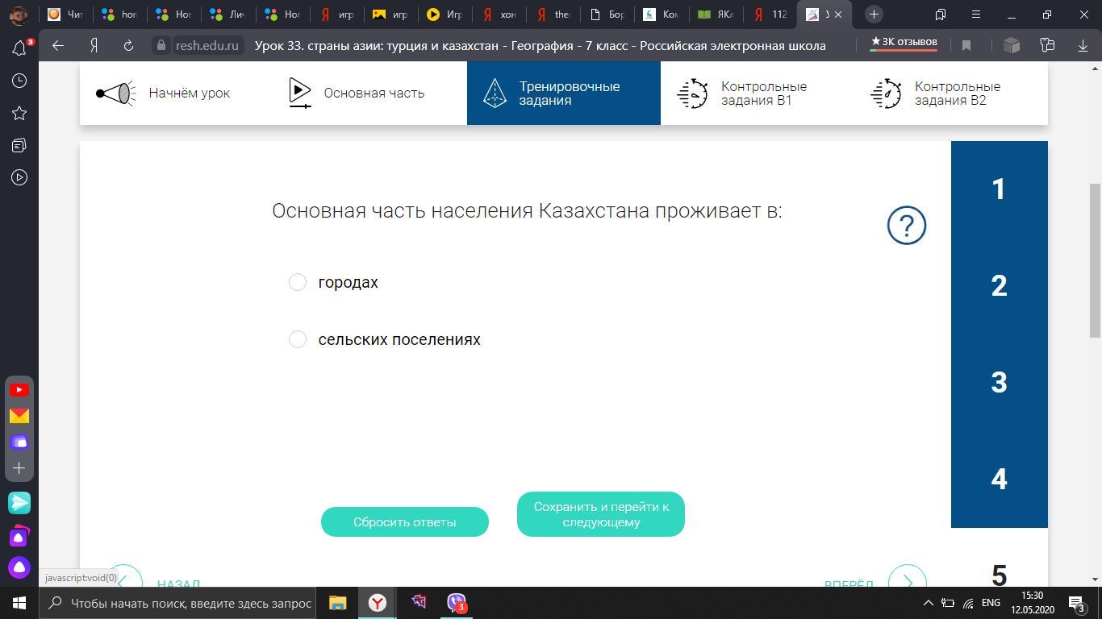
Task: Switch to the "Бор" browser tab
Action: tap(607, 15)
